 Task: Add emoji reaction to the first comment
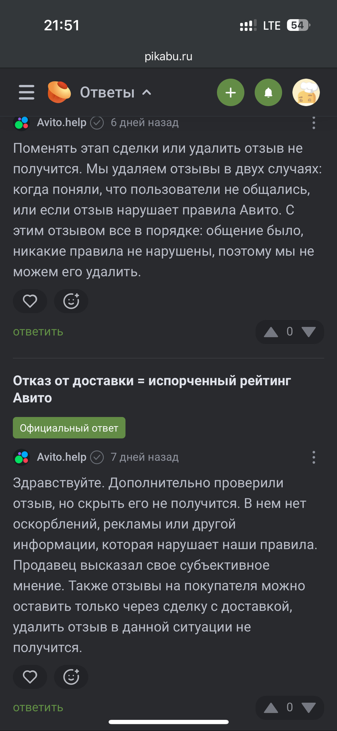[x=71, y=301]
